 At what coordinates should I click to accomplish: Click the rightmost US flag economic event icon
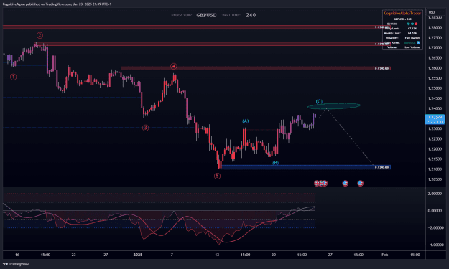(x=360, y=183)
